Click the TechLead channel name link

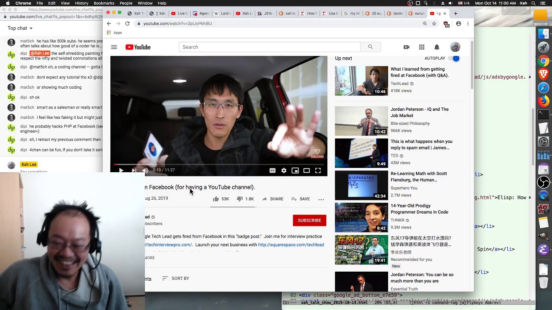pos(399,84)
